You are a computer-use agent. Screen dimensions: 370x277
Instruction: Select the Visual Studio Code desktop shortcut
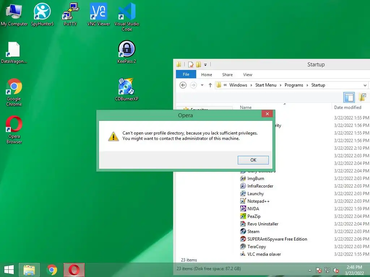(127, 17)
